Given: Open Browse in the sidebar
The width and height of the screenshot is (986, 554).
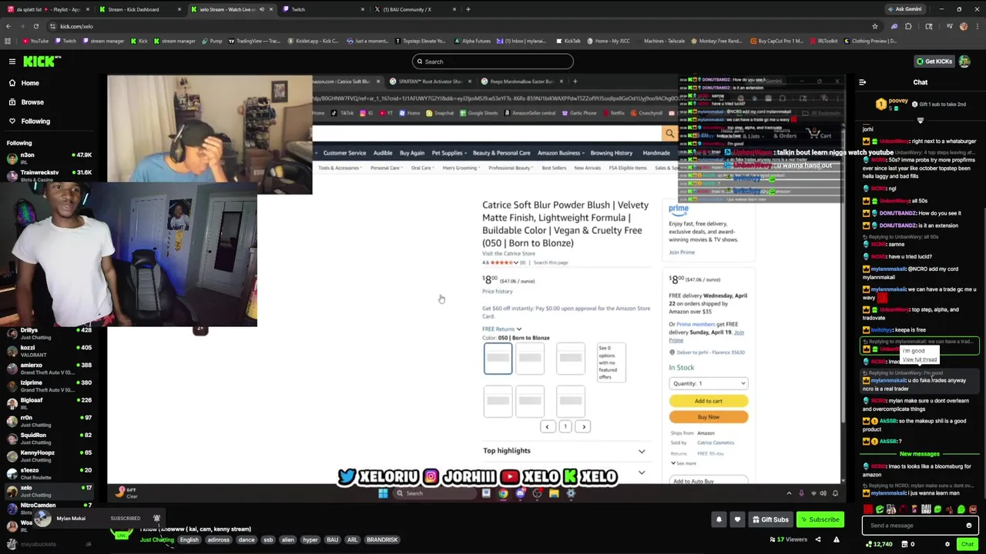Looking at the screenshot, I should coord(32,102).
